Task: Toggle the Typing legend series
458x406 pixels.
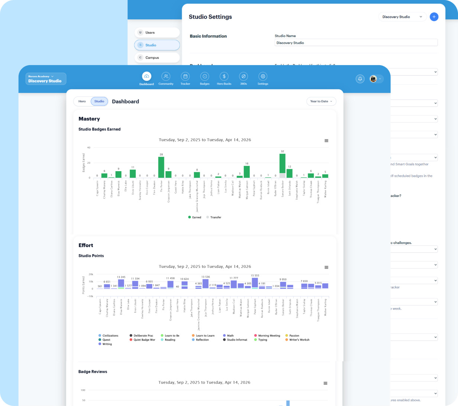Action: click(x=261, y=340)
